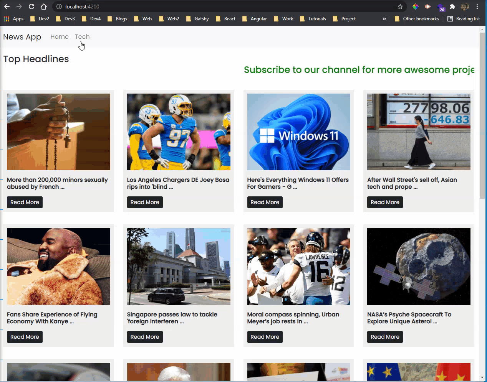This screenshot has height=382, width=487.
Task: Switch to the Tech nav link
Action: tap(82, 36)
